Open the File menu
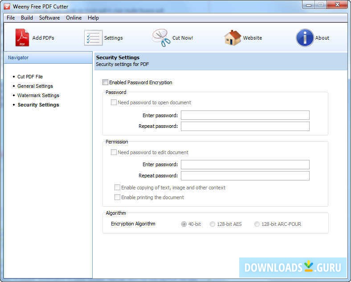Image resolution: width=351 pixels, height=282 pixels. pos(11,18)
